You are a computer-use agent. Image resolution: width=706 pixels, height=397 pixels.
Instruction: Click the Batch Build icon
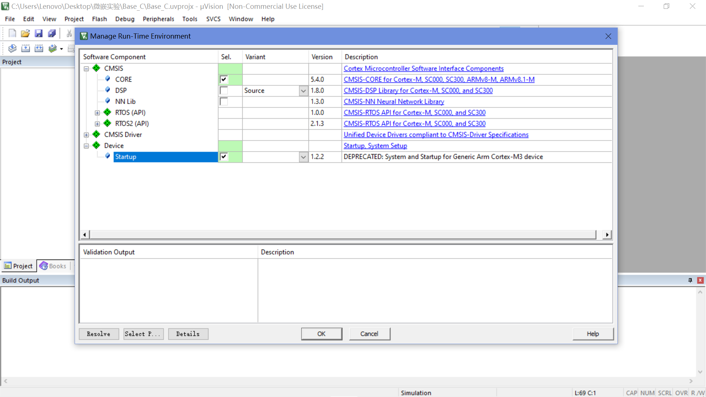[x=53, y=48]
